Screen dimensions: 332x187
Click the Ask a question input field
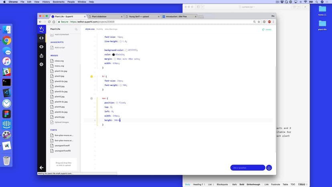(x=247, y=167)
